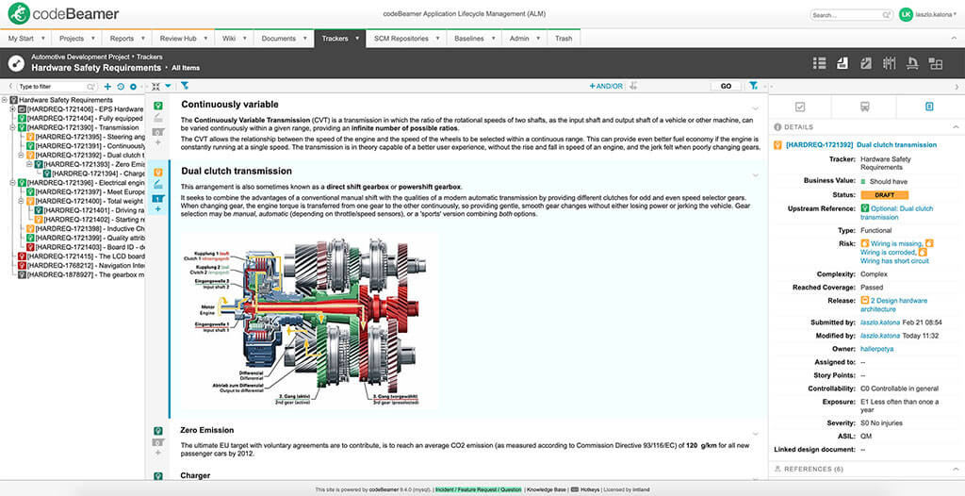Open the Trackers menu tab
The height and width of the screenshot is (496, 965).
pyautogui.click(x=340, y=39)
